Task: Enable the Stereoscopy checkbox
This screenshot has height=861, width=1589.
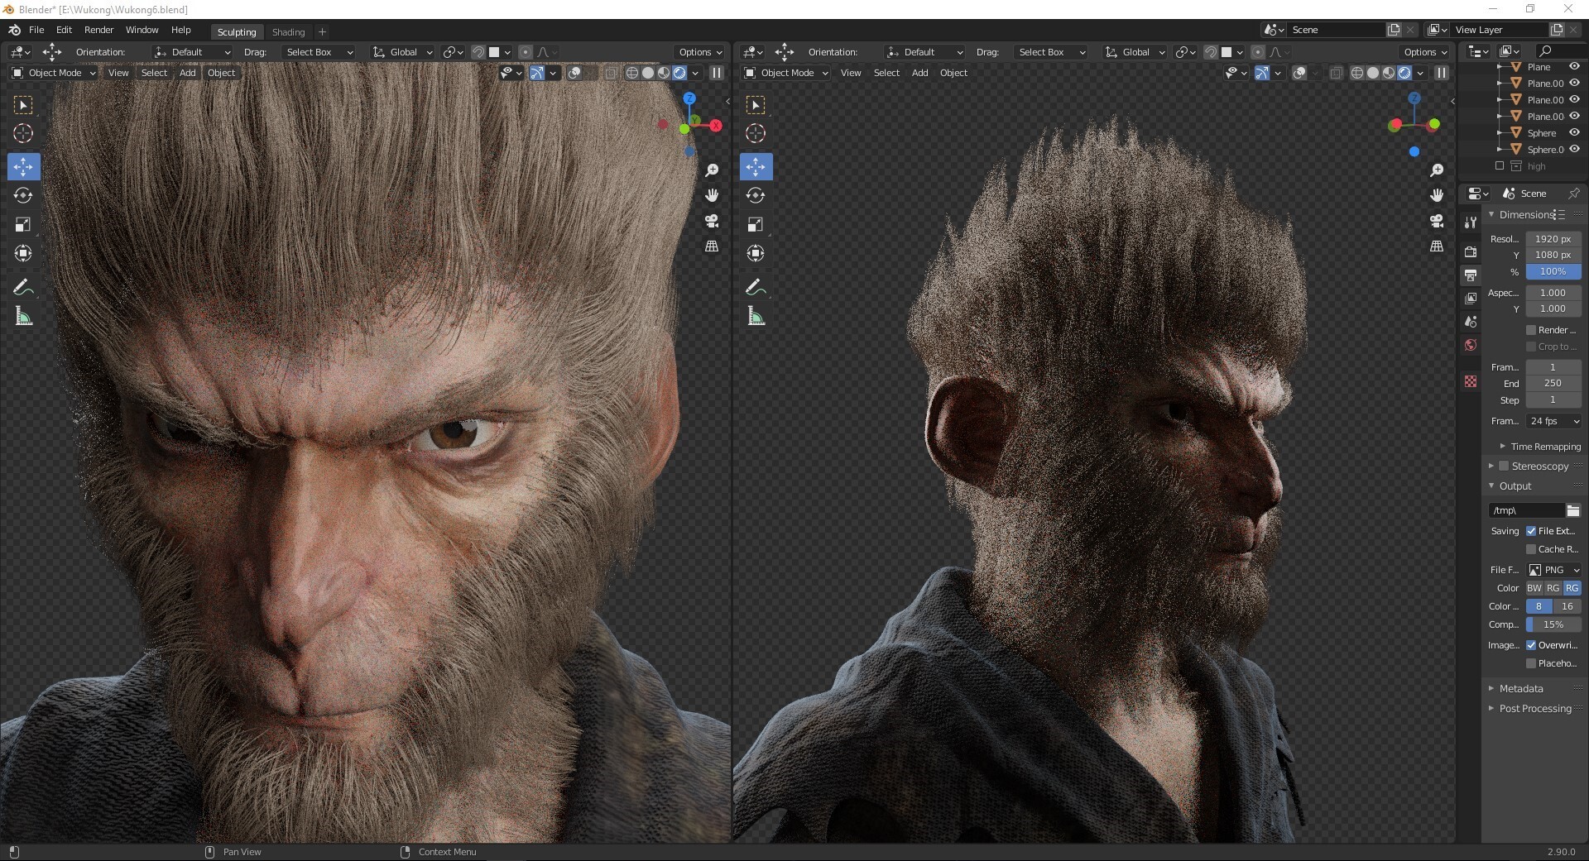Action: point(1504,466)
